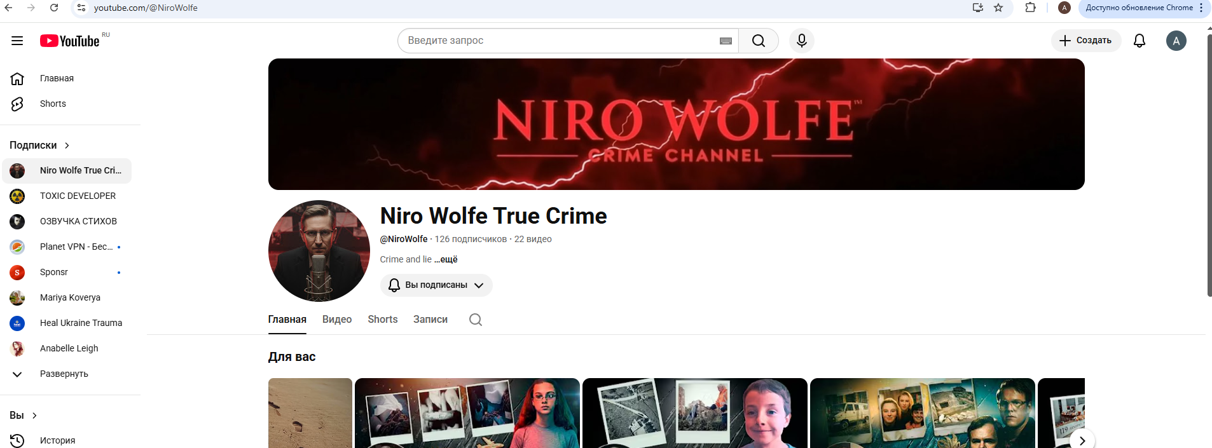Switch to the Видео channel tab
The width and height of the screenshot is (1212, 448).
(337, 320)
